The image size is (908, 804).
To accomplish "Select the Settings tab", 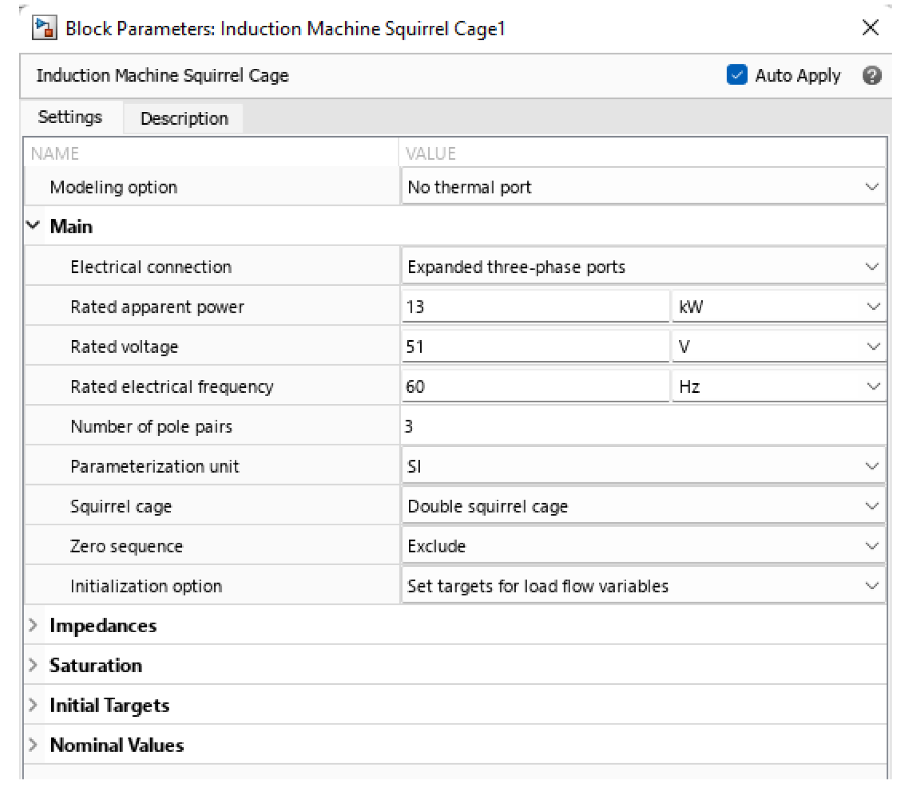I will [x=70, y=117].
